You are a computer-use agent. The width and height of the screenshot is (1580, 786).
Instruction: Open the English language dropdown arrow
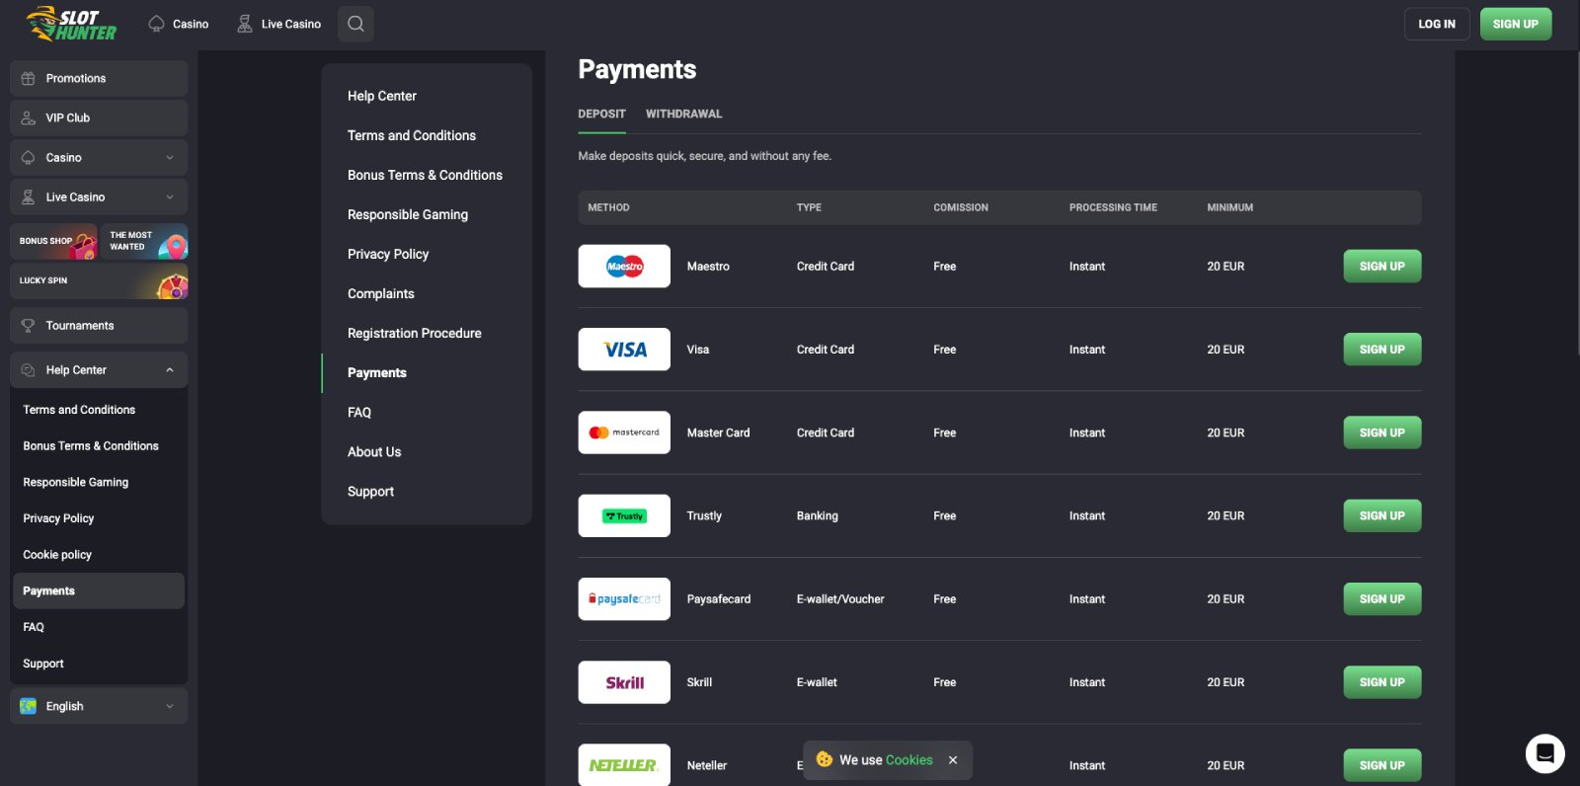[x=170, y=706]
